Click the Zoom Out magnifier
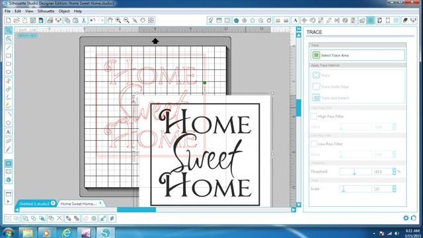423x238 pixels. click(x=126, y=20)
